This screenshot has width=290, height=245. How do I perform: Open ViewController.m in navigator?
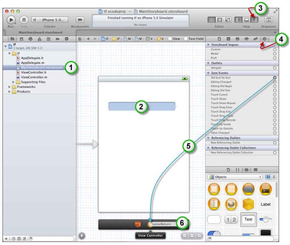point(34,77)
